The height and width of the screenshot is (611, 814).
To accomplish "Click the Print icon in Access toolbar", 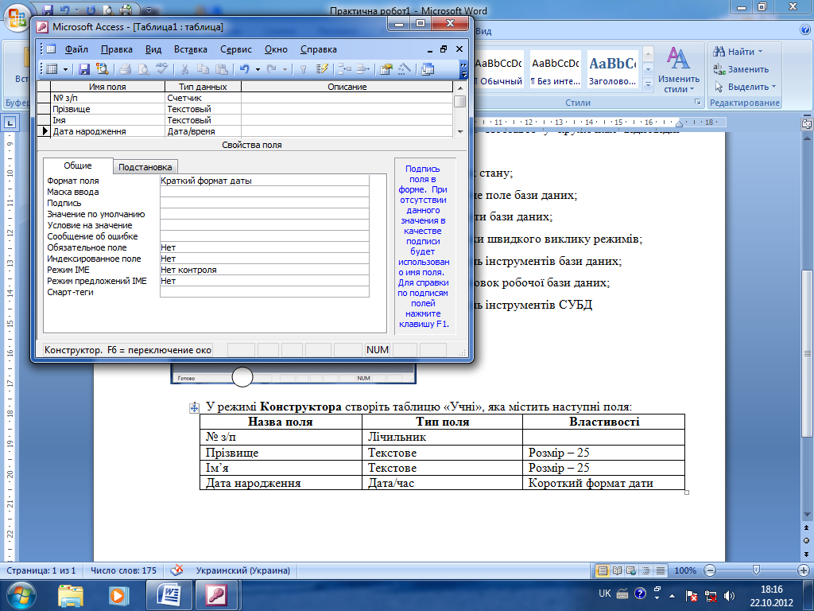I will [125, 69].
